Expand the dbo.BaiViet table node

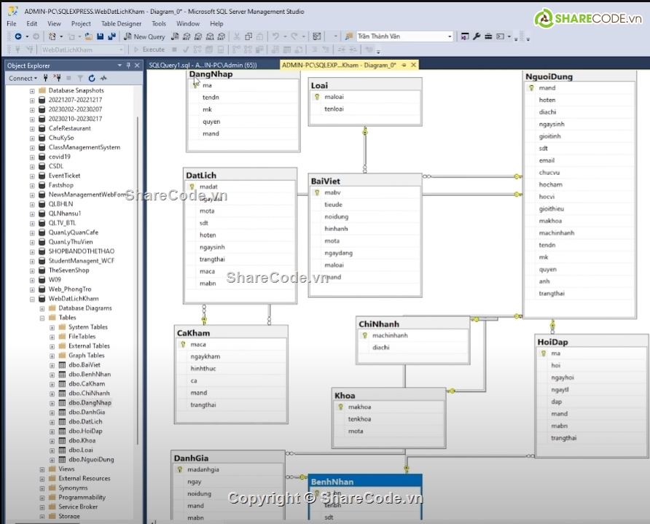coord(52,365)
